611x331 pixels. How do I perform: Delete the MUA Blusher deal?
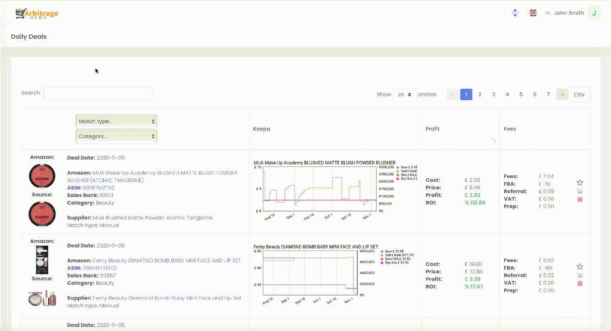(580, 199)
